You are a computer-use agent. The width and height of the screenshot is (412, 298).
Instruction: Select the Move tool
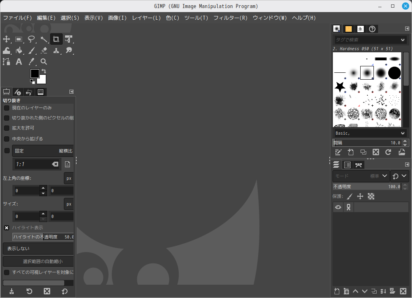6,39
